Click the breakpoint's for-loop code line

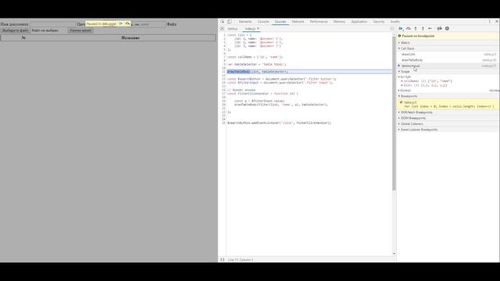tap(449, 106)
